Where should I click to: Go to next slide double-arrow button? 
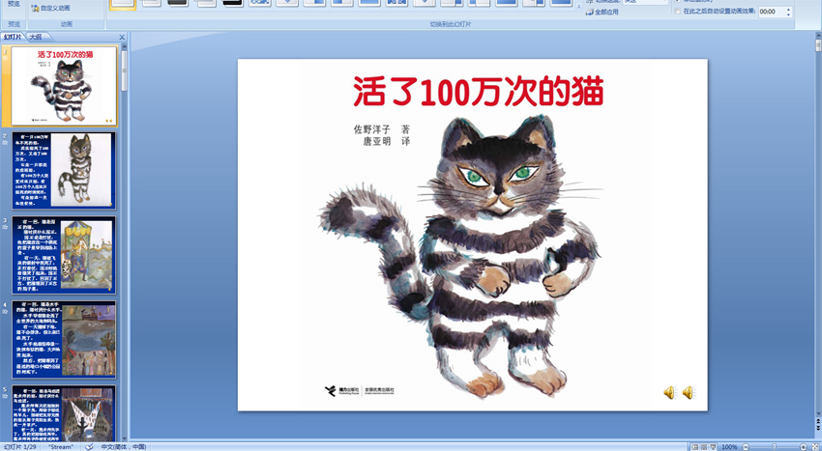click(818, 429)
